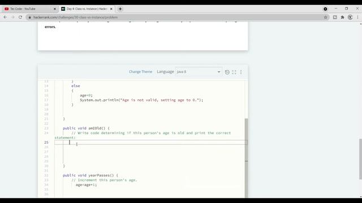Open the Language dropdown showing Java 8
Screen dimensions: 362x203
click(x=199, y=72)
